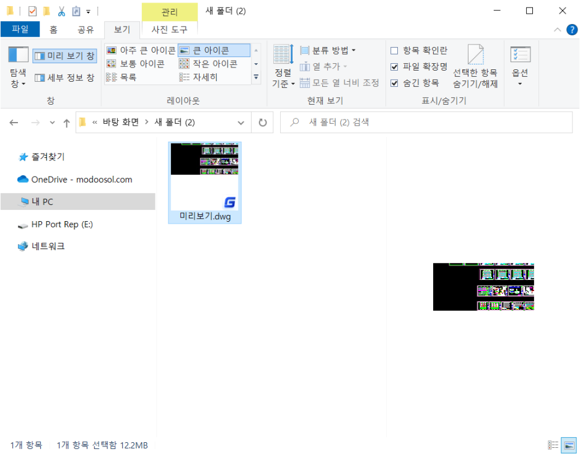Switch to details view via status bar icon
This screenshot has height=454, width=580.
click(553, 445)
